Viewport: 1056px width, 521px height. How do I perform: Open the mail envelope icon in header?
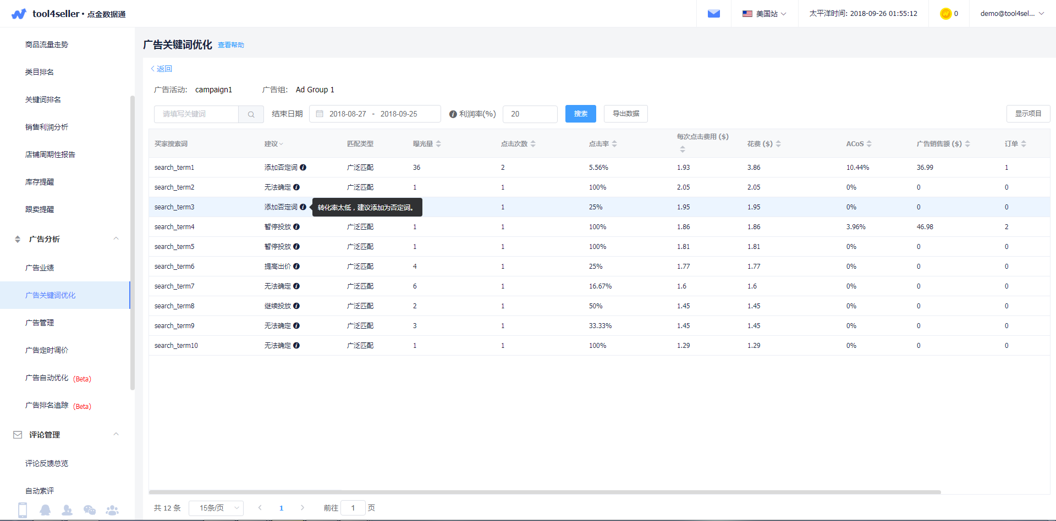(x=713, y=14)
